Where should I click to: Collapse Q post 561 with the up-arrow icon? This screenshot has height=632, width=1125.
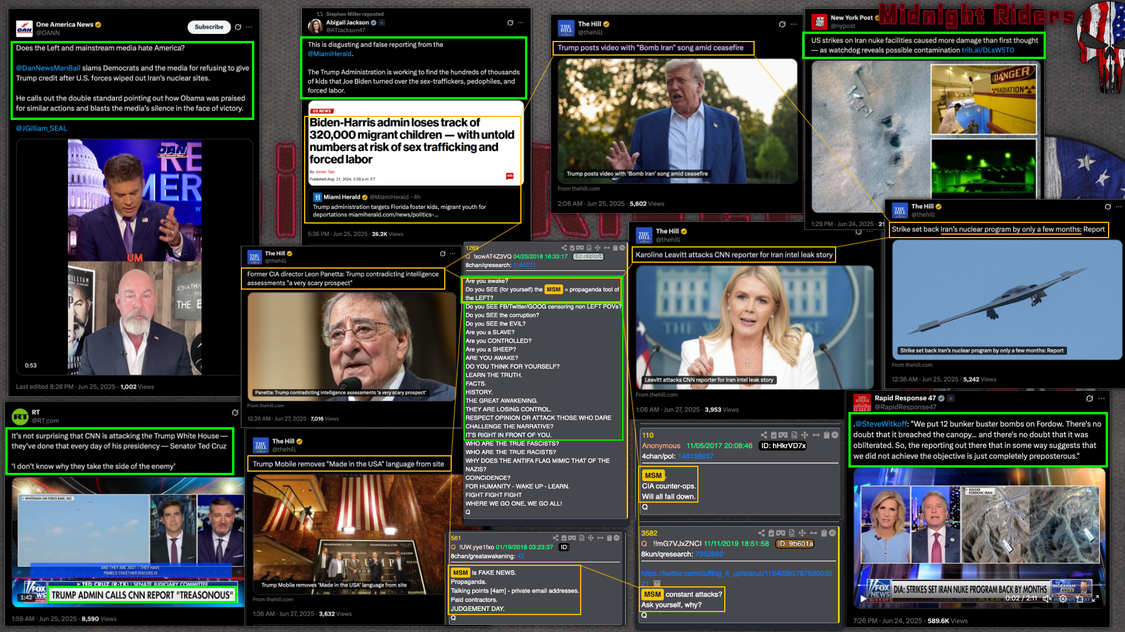click(x=616, y=538)
